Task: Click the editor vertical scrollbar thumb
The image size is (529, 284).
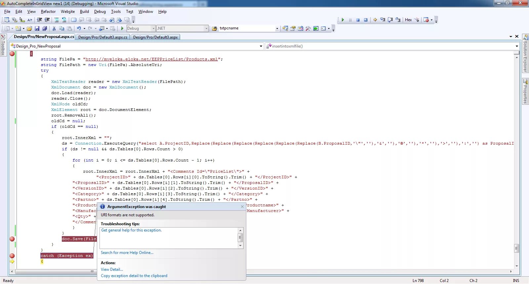Action: [x=517, y=248]
